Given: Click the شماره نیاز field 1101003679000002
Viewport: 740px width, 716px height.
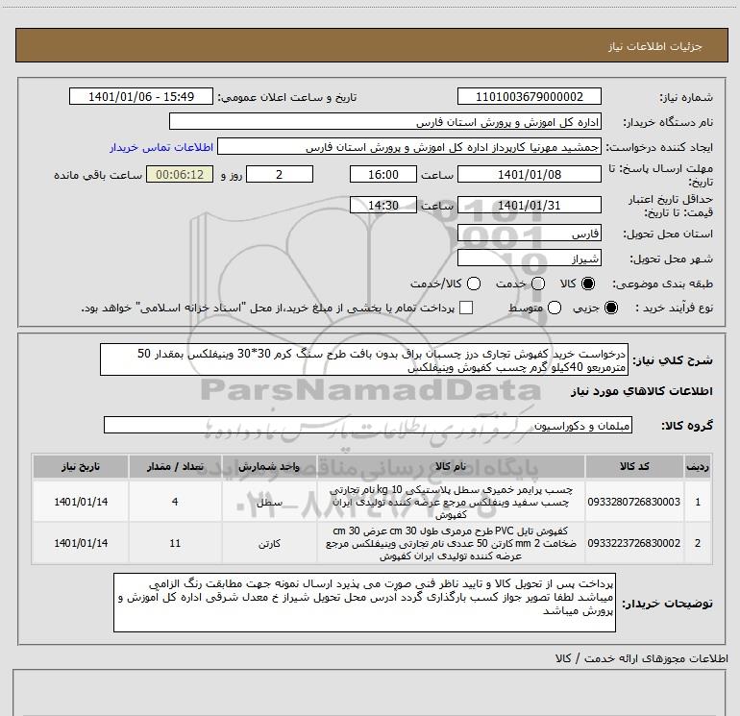Looking at the screenshot, I should pos(529,97).
